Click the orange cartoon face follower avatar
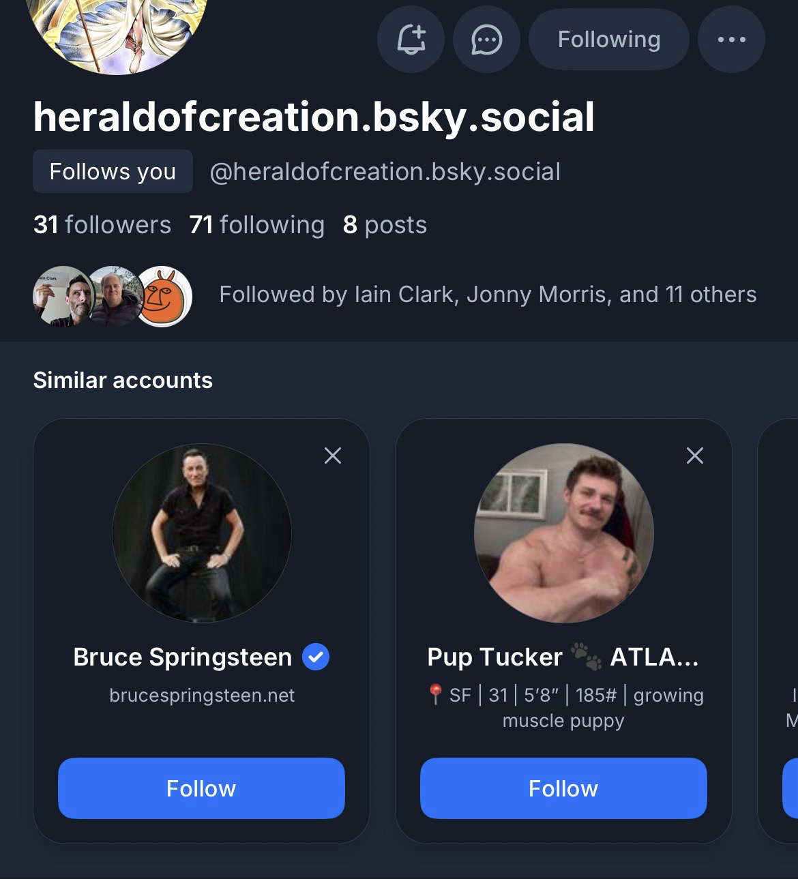The image size is (798, 879). point(164,297)
